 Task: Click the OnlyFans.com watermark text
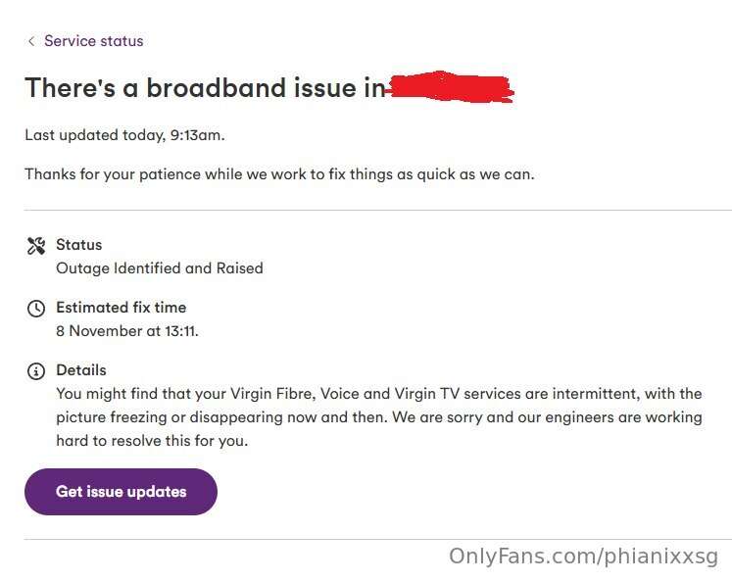[583, 557]
